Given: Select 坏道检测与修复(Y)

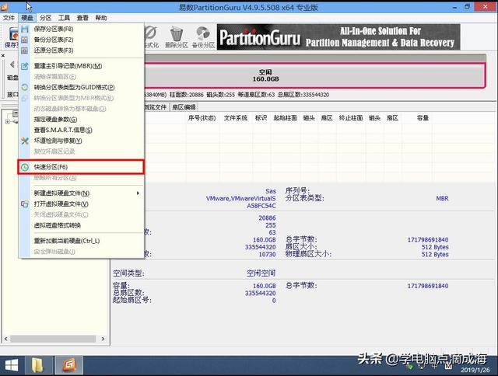Looking at the screenshot, I should pos(82,141).
